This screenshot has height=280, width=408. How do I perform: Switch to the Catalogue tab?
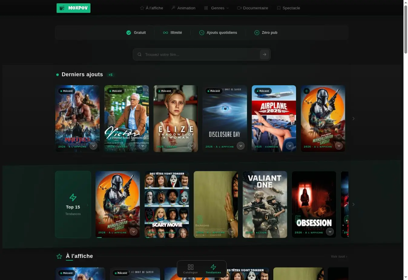(x=190, y=269)
